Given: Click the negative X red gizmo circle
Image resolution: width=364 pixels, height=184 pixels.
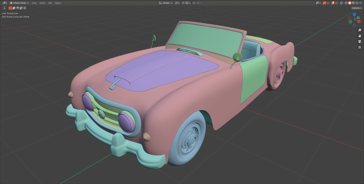Looking at the screenshot, I should 350,18.
